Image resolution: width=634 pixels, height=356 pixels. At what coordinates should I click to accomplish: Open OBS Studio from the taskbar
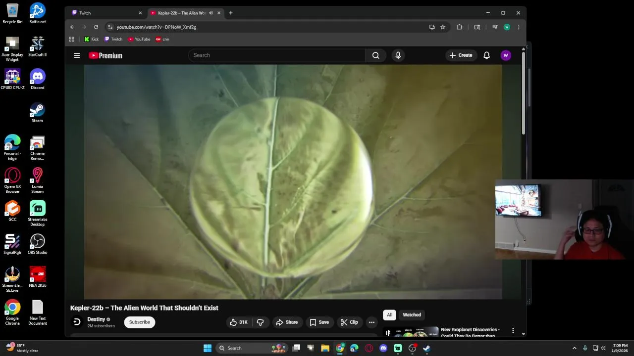click(412, 348)
